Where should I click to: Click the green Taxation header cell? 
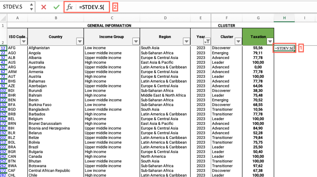[x=258, y=36]
